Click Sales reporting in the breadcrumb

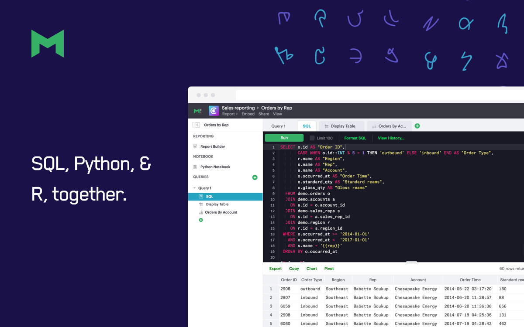(x=238, y=108)
